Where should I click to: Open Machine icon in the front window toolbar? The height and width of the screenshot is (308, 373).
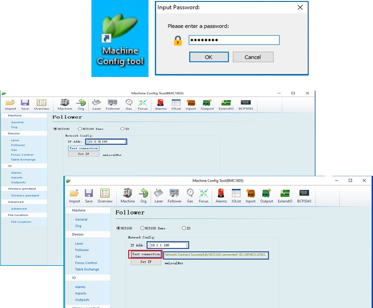point(128,196)
